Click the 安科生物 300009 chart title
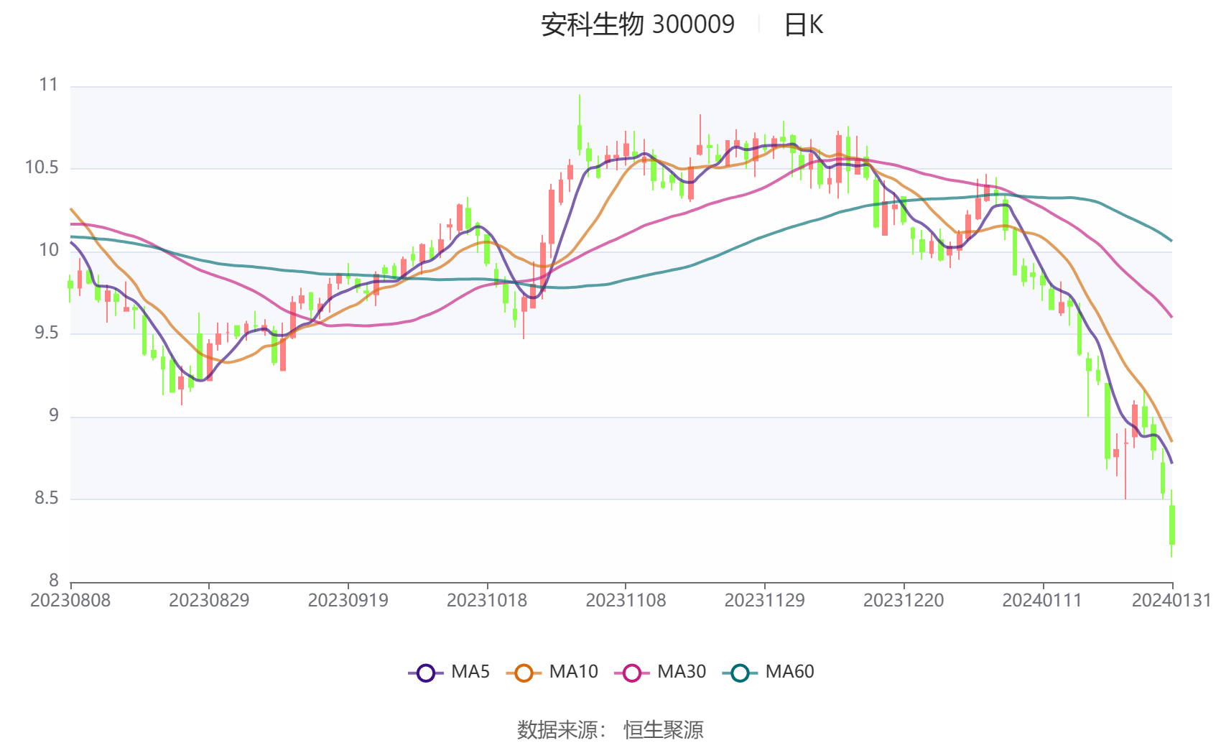 point(638,25)
